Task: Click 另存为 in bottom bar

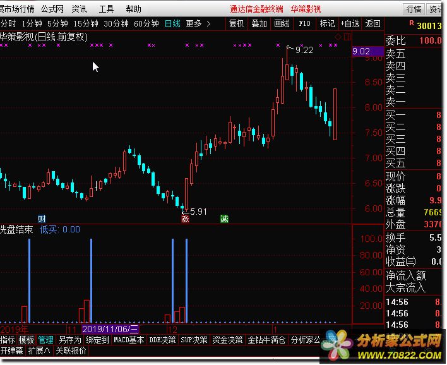Action: 70,340
